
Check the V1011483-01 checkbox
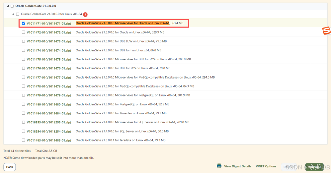[24, 140]
